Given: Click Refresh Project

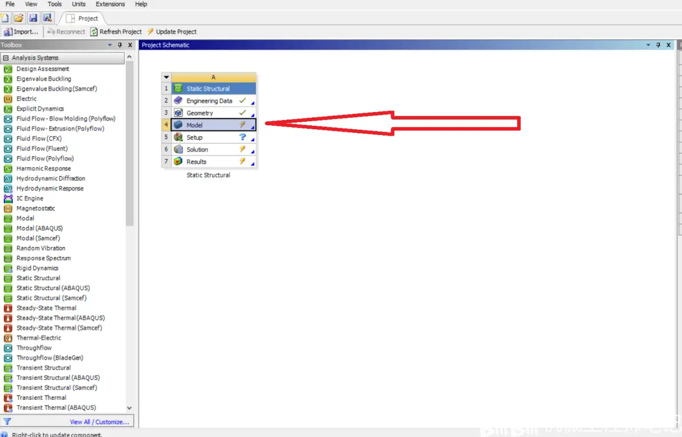Looking at the screenshot, I should 116,31.
